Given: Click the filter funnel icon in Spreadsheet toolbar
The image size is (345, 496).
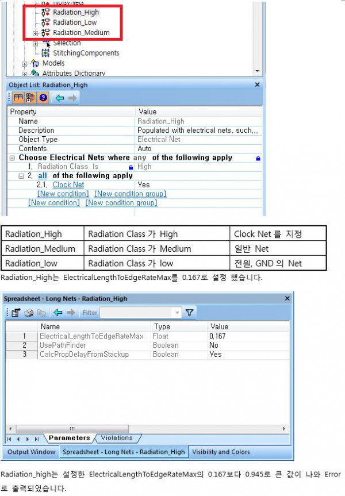Looking at the screenshot, I should coord(189,313).
